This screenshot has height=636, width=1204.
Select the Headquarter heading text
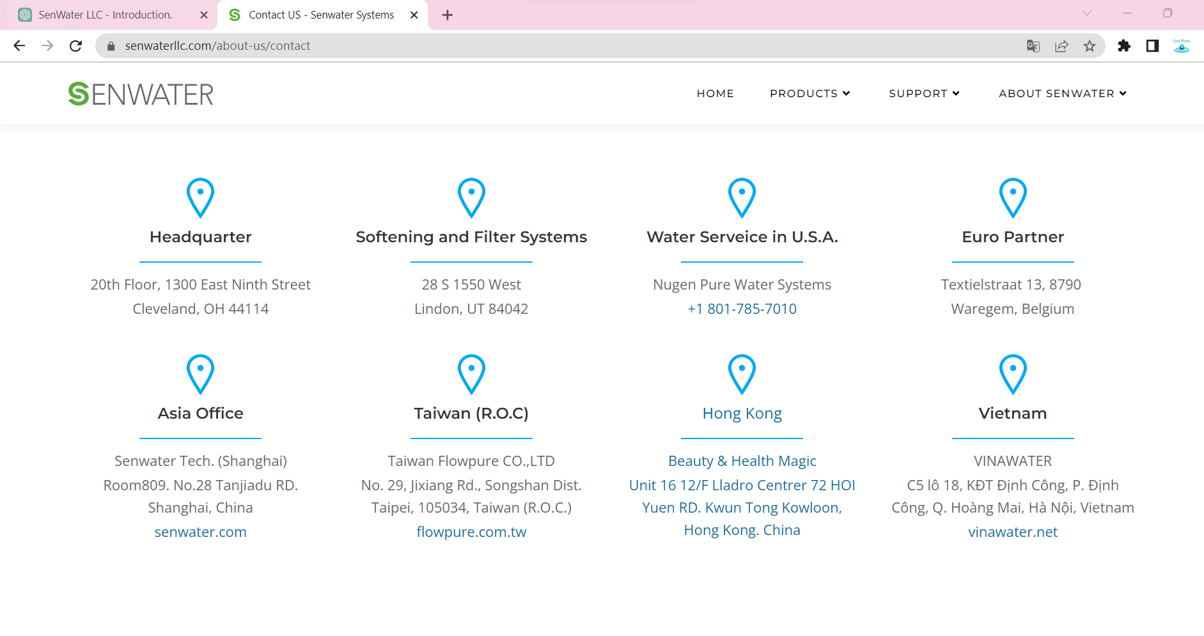pos(201,237)
